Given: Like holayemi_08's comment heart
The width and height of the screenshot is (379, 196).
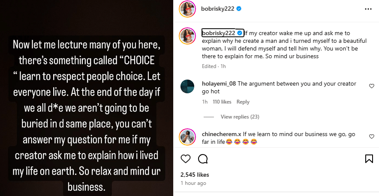Looking at the screenshot, I should (x=371, y=86).
